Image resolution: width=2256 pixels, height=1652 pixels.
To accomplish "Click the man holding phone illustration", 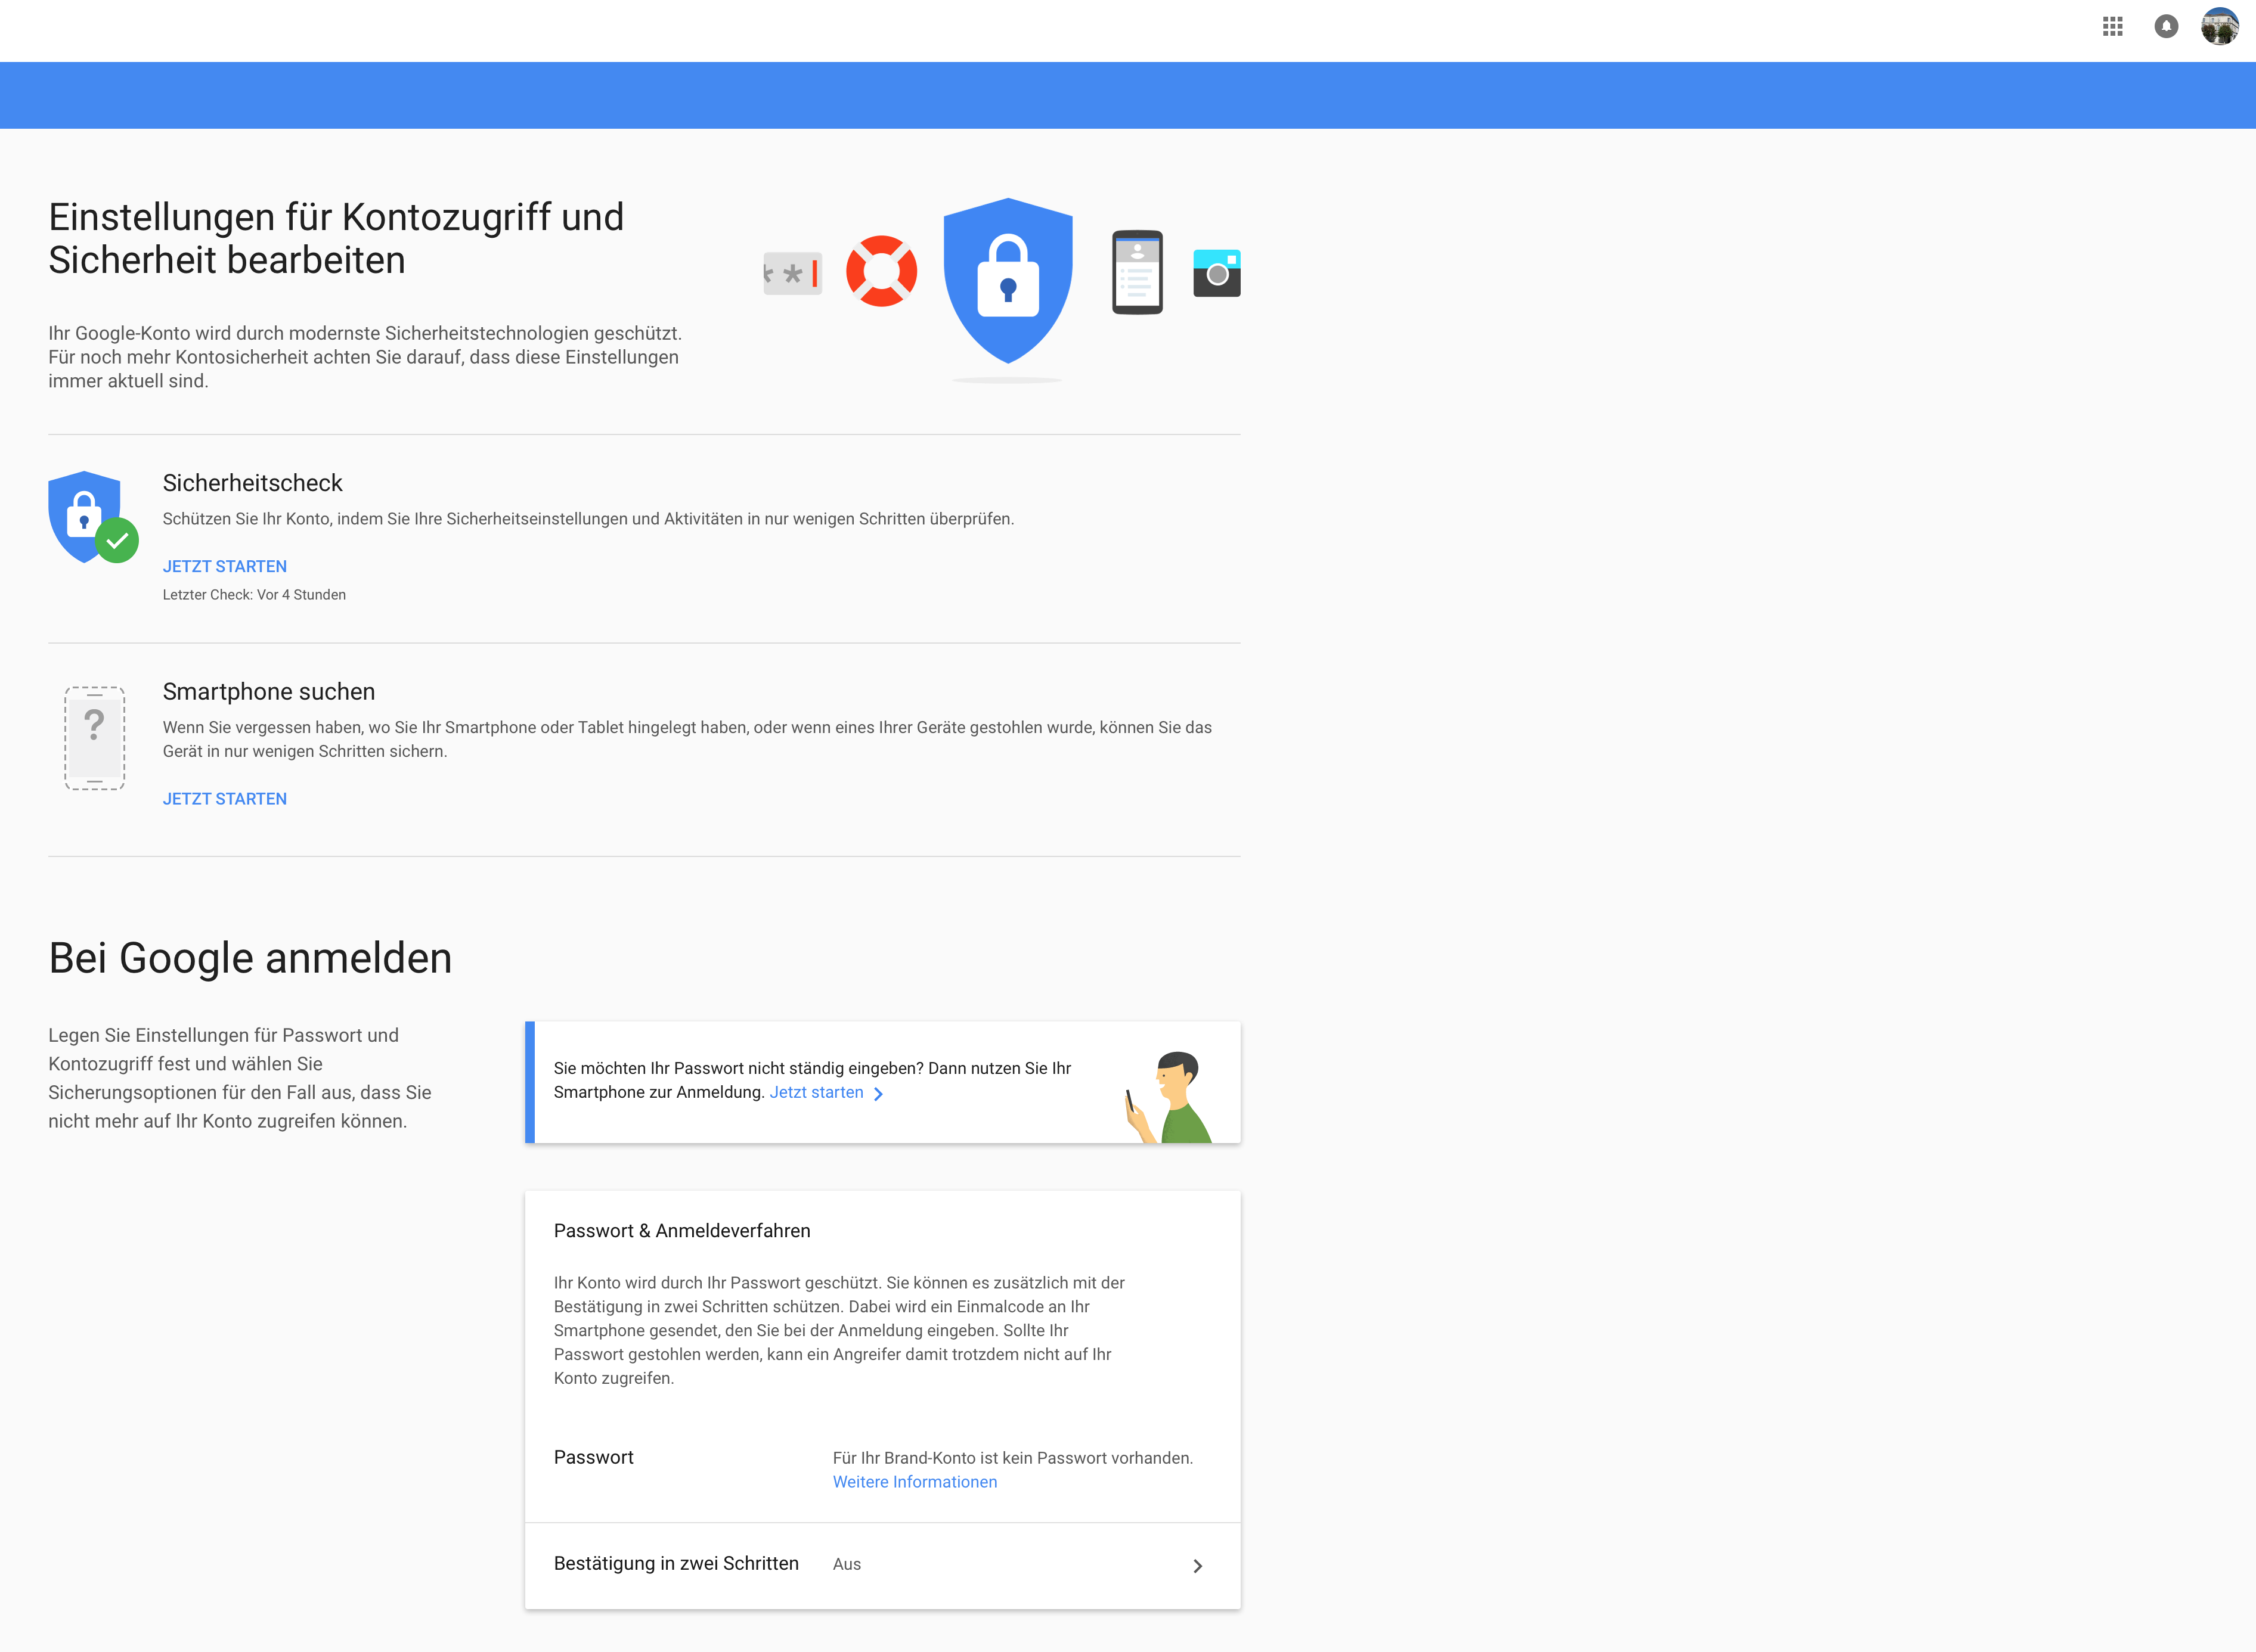I will (1169, 1097).
